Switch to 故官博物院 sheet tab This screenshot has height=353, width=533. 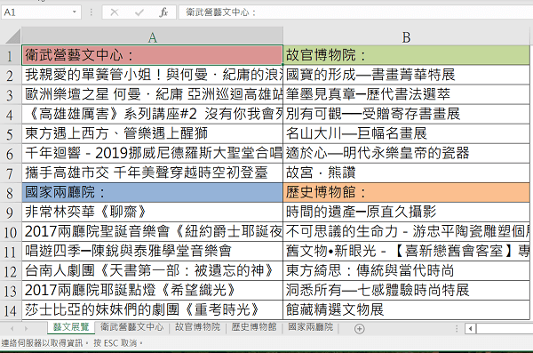197,327
